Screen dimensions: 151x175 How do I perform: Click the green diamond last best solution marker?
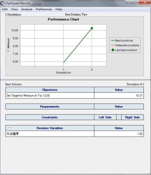pyautogui.click(x=92, y=28)
